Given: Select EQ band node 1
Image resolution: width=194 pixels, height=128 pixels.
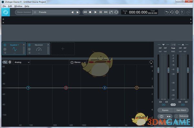Looking at the screenshot, I should 28,88.
